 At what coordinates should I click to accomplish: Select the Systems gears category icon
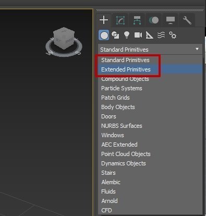(x=173, y=35)
